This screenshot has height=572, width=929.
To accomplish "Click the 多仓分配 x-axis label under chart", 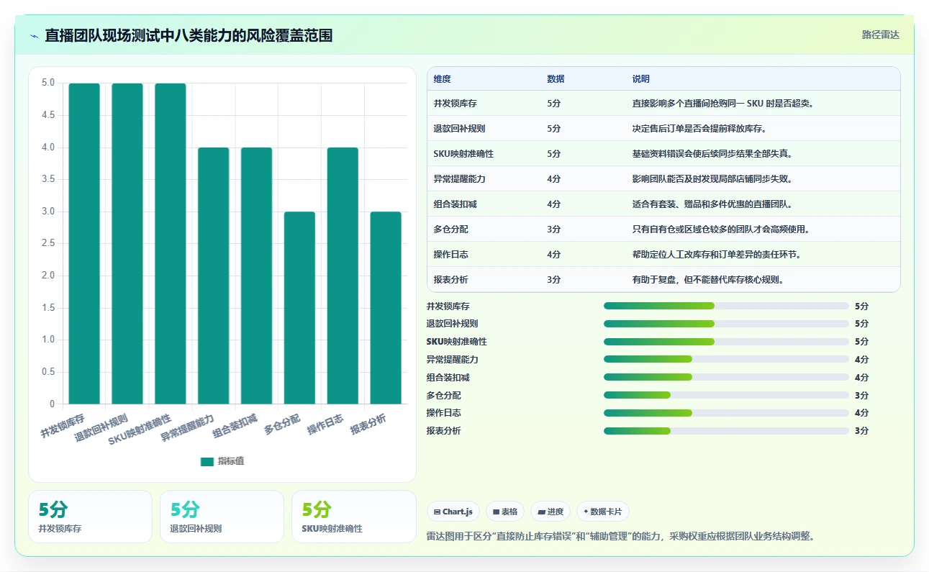I will point(282,424).
